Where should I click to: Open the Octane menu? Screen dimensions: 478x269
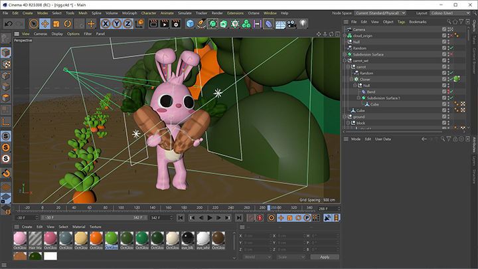point(254,13)
